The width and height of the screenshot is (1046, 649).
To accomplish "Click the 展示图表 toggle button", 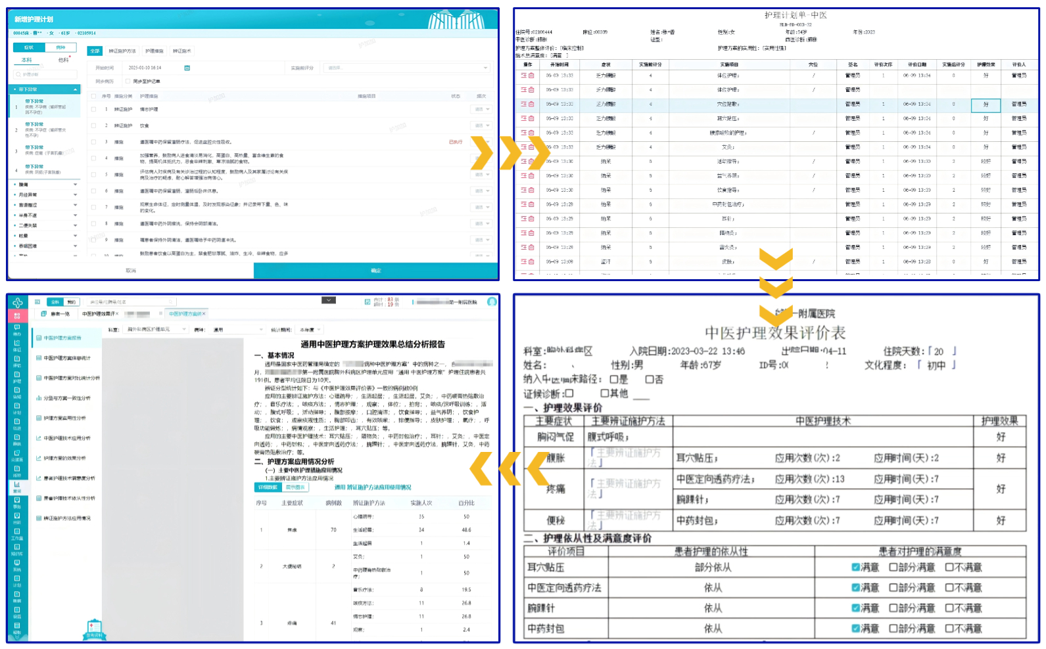I will pos(295,487).
